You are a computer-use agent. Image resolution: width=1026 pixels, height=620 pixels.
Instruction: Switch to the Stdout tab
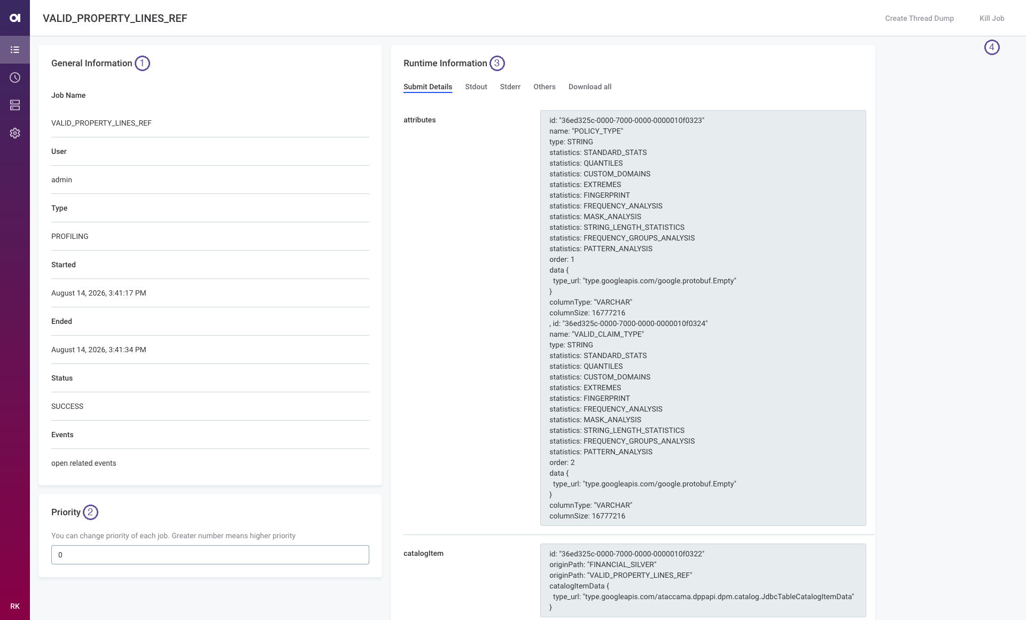click(x=476, y=87)
